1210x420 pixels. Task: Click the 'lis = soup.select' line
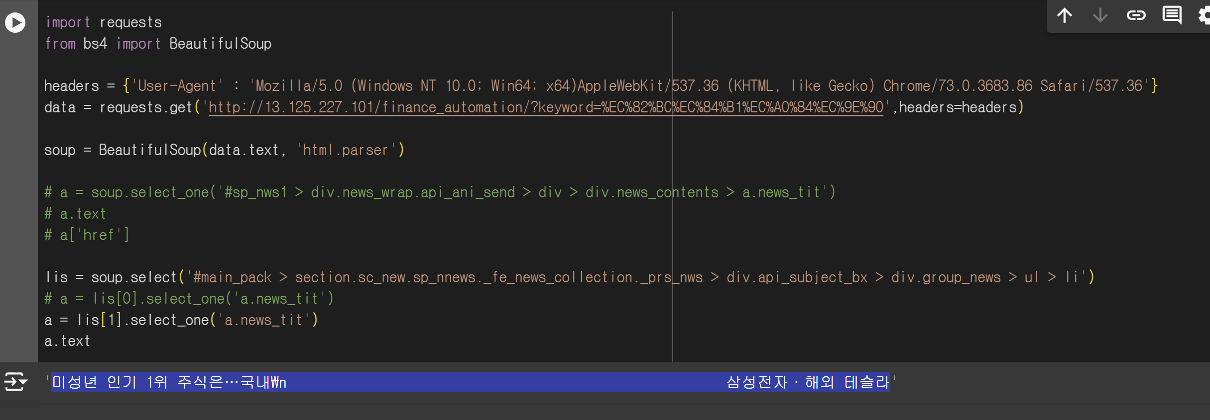pyautogui.click(x=569, y=277)
